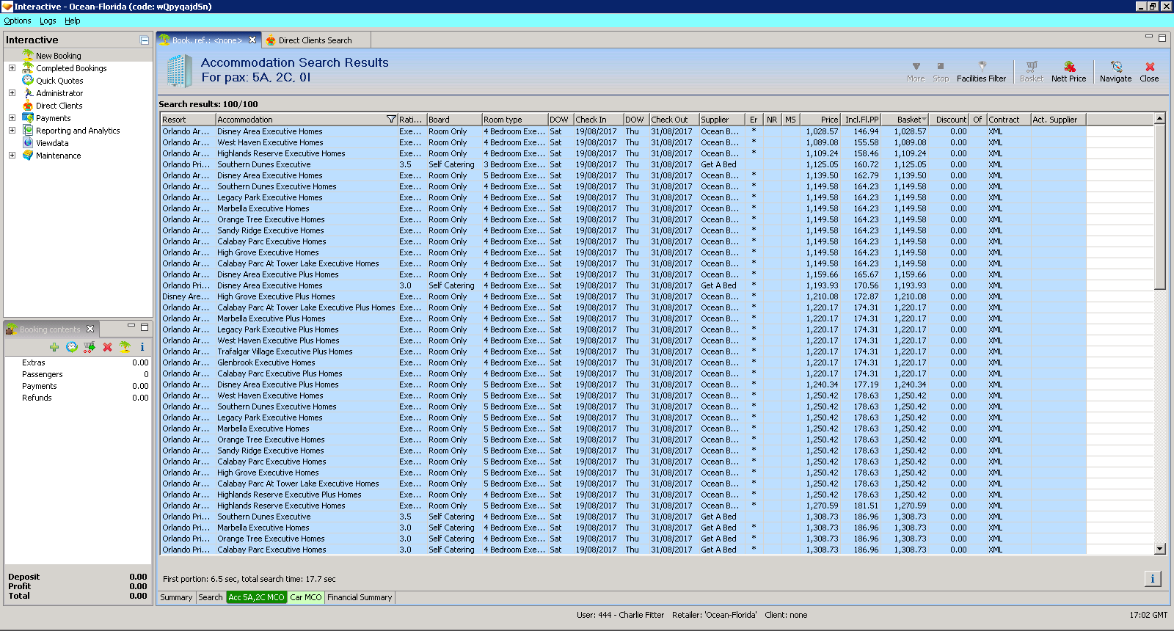Click the Quick Quotes clock icon
The image size is (1174, 631).
pyautogui.click(x=28, y=80)
